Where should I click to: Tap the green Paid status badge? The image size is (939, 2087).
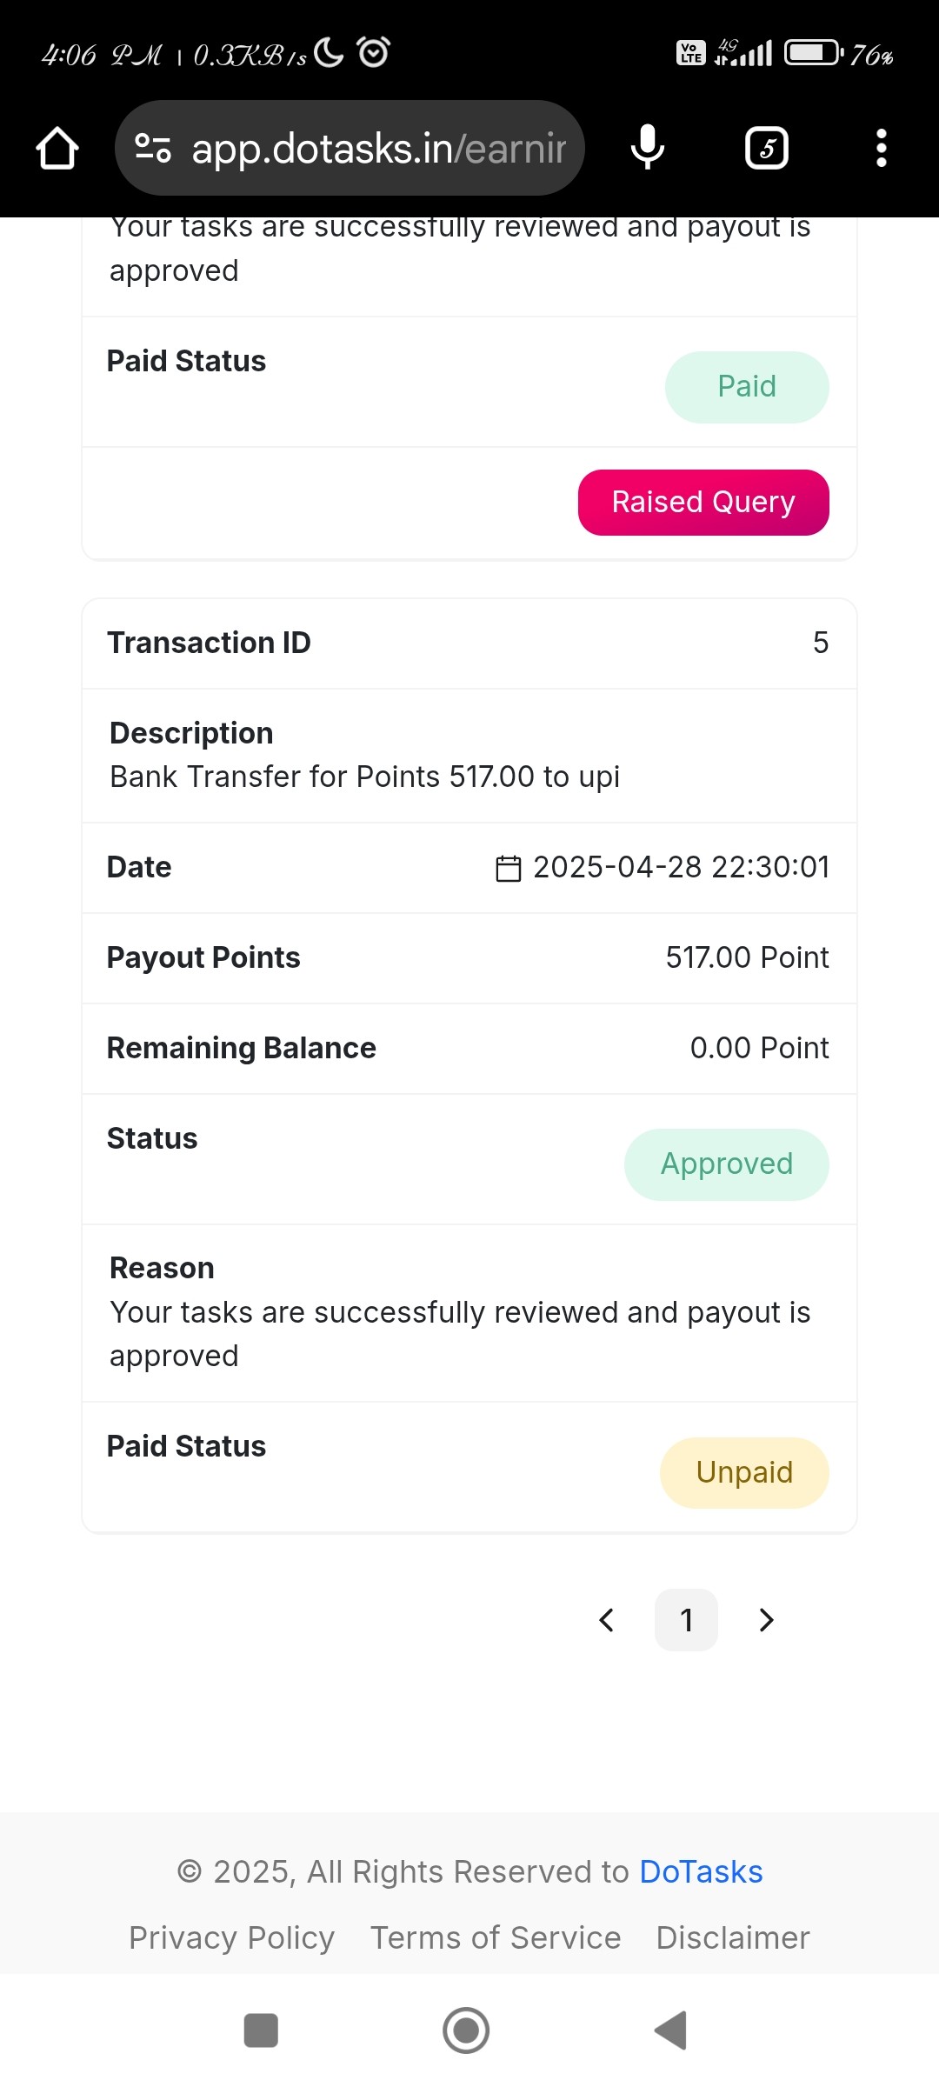pos(747,387)
